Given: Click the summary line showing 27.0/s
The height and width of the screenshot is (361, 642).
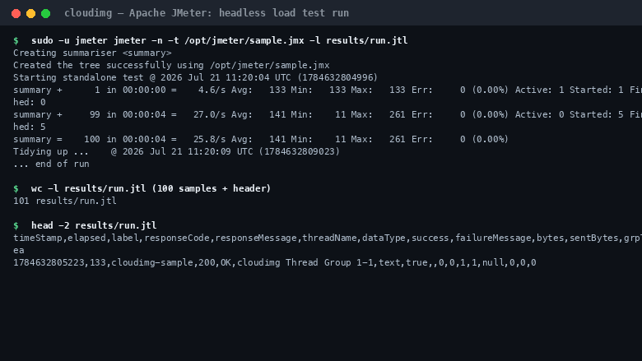Looking at the screenshot, I should coord(328,114).
